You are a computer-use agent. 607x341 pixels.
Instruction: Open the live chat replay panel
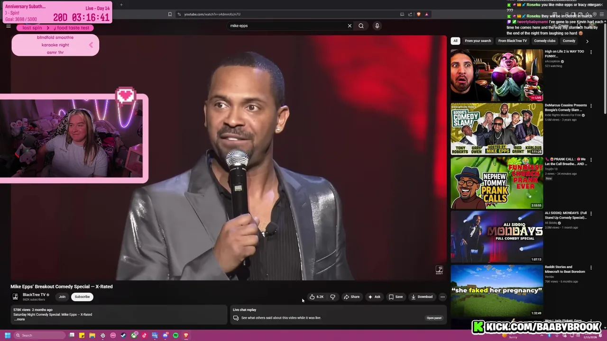tap(434, 318)
